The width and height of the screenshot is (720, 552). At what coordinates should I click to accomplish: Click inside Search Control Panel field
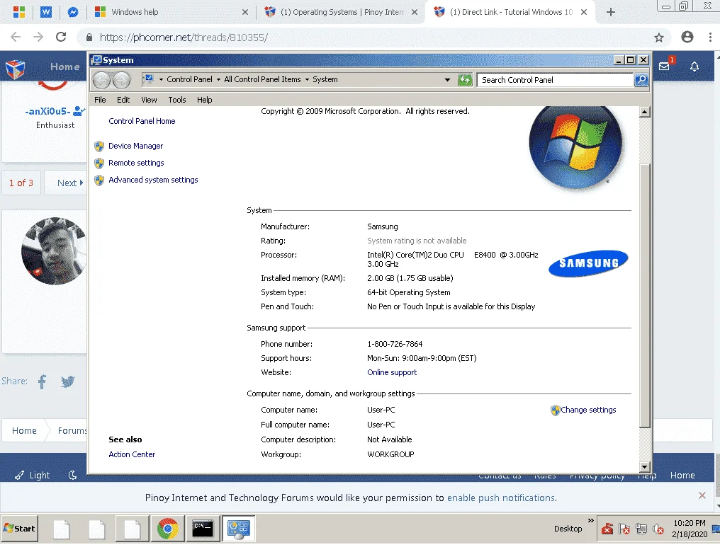pyautogui.click(x=555, y=80)
